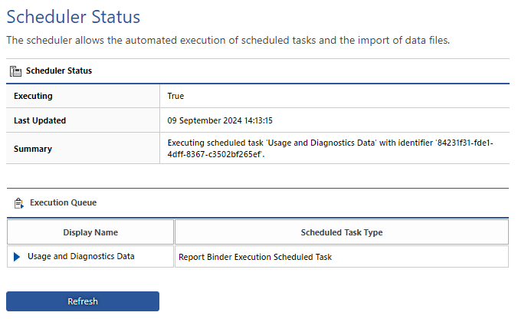Click the Usage and Diagnostics Data entry
This screenshot has height=332, width=518.
(x=81, y=256)
